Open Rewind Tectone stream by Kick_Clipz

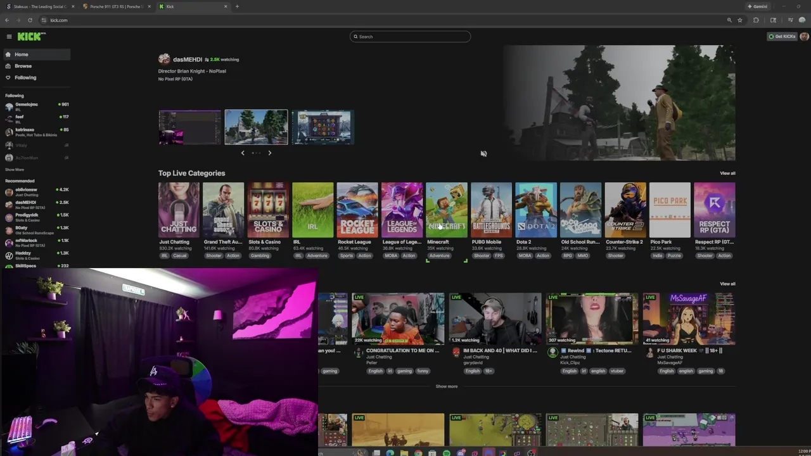592,319
